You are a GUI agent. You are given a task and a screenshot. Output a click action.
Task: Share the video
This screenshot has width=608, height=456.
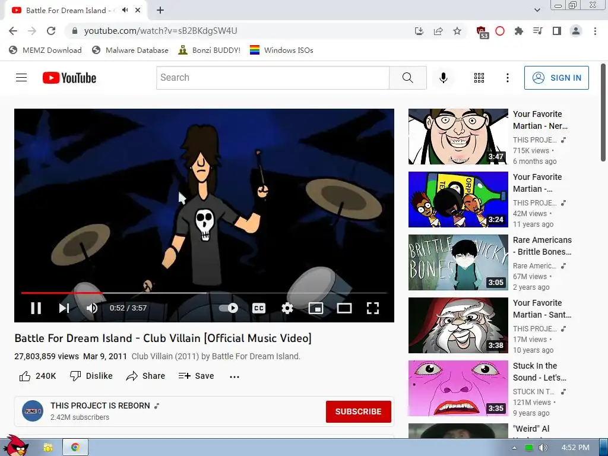pyautogui.click(x=146, y=376)
